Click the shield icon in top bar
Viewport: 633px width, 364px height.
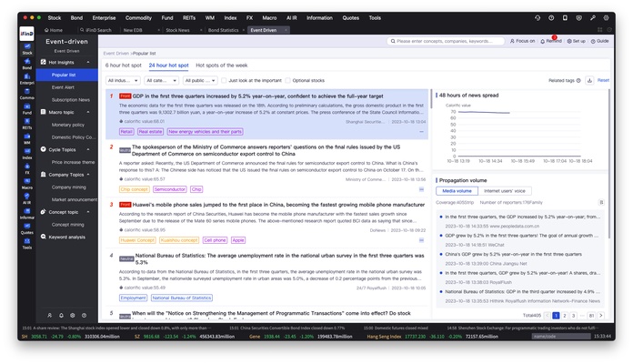[578, 18]
